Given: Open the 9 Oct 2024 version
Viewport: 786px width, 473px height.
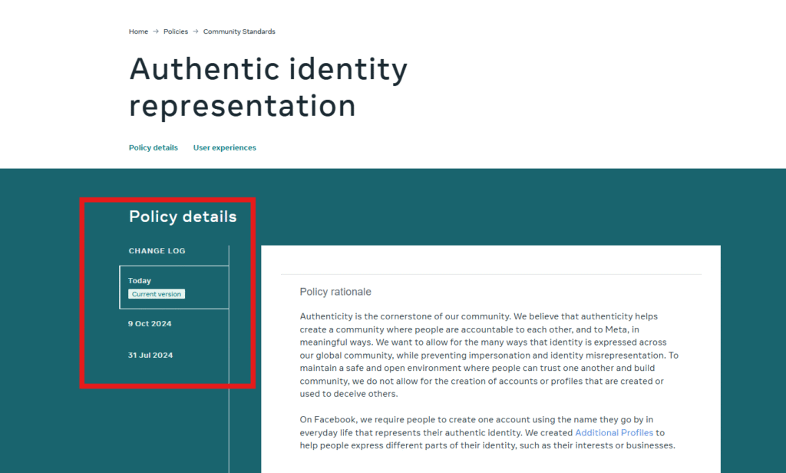Looking at the screenshot, I should (x=150, y=324).
